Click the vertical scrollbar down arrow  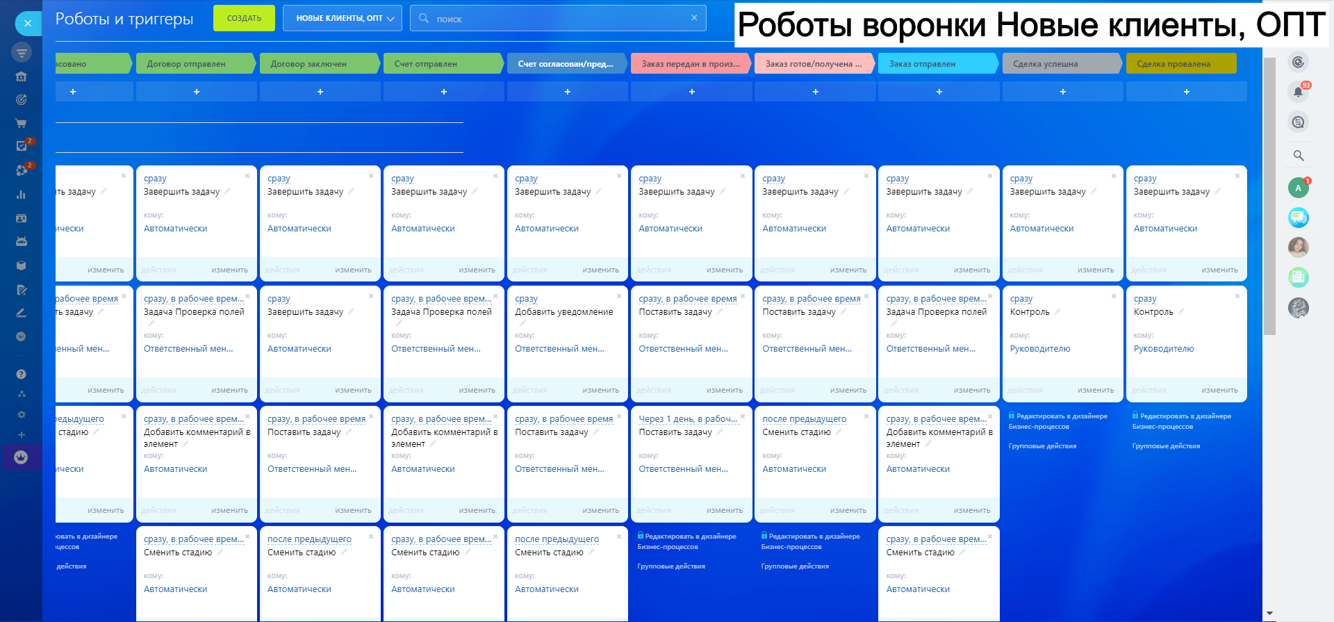(x=1269, y=614)
